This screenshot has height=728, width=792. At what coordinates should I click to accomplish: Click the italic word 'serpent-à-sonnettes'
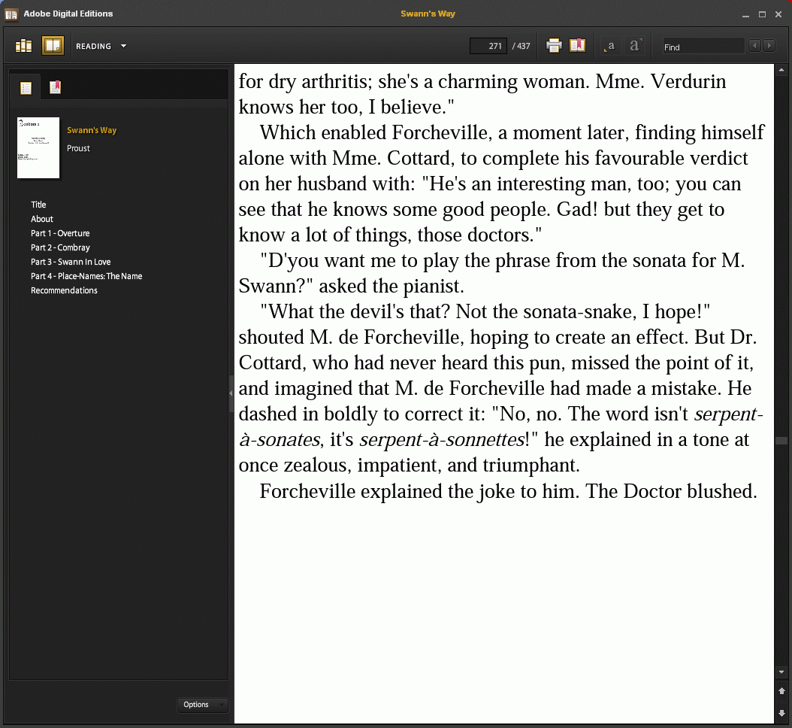442,439
